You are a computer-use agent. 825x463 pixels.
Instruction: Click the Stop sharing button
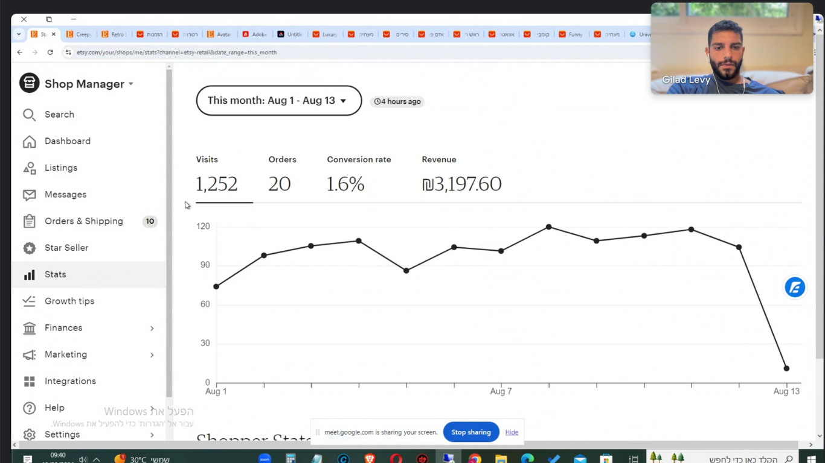[x=470, y=432]
